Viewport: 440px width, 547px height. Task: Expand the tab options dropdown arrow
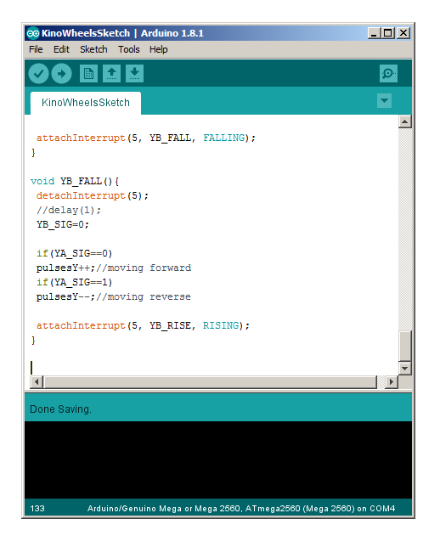(x=384, y=101)
